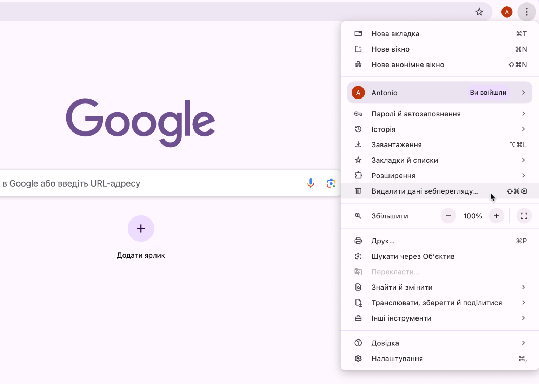Screen dimensions: 539x384
Task: Start voice search with microphone icon
Action: click(311, 183)
